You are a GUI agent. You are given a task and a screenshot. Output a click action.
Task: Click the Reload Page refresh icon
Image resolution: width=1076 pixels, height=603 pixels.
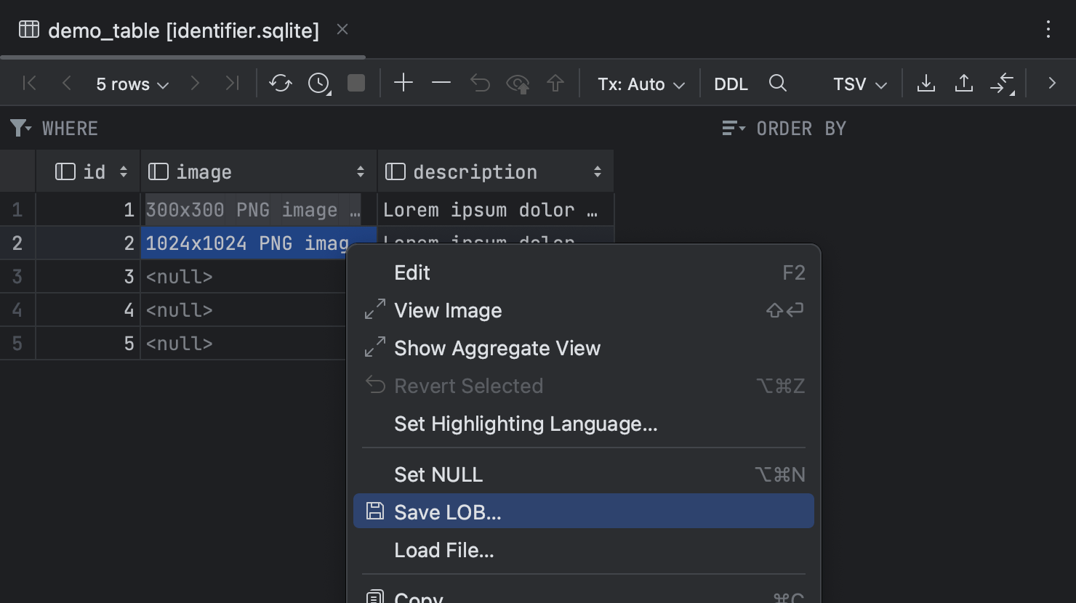click(281, 83)
